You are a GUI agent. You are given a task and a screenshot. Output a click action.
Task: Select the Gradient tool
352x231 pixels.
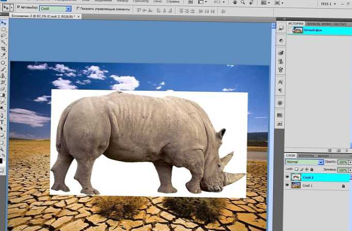[x=3, y=95]
